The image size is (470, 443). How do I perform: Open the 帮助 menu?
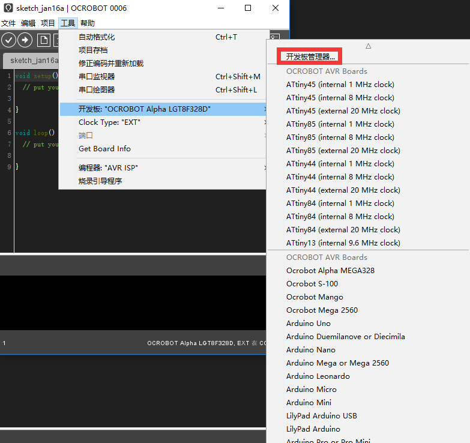click(x=88, y=23)
